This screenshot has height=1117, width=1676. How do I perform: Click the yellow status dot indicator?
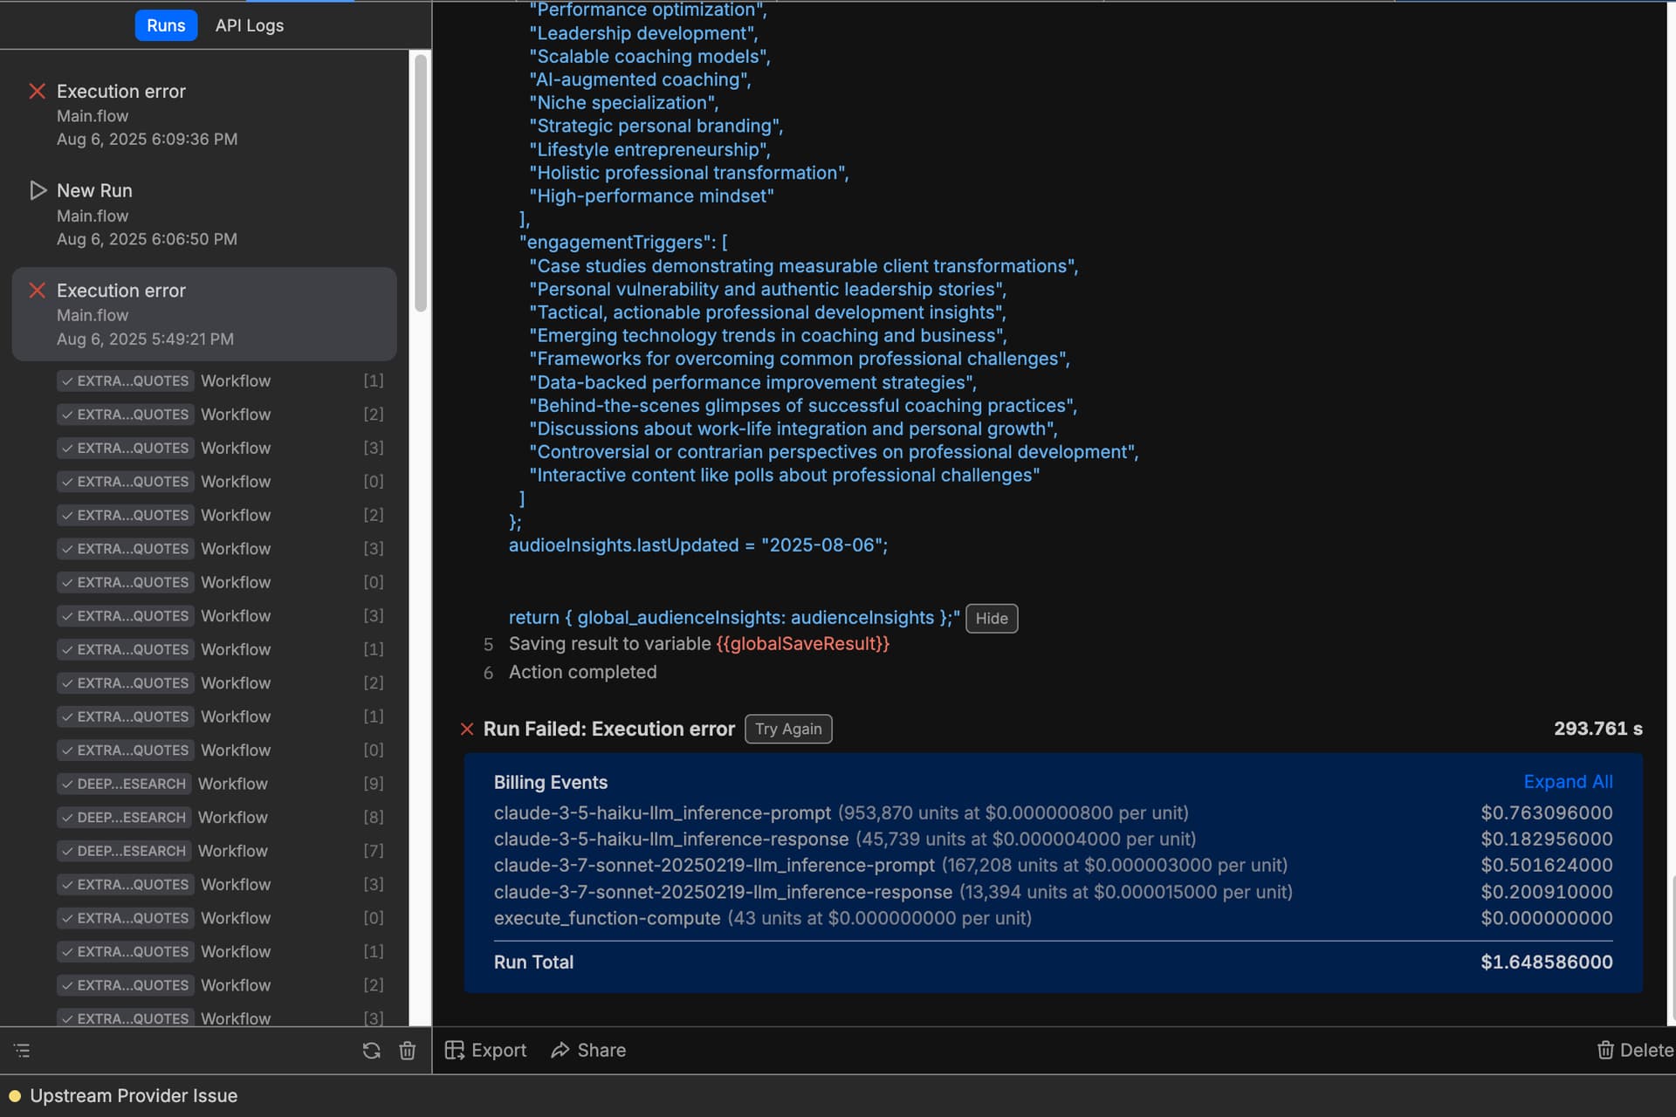point(15,1096)
